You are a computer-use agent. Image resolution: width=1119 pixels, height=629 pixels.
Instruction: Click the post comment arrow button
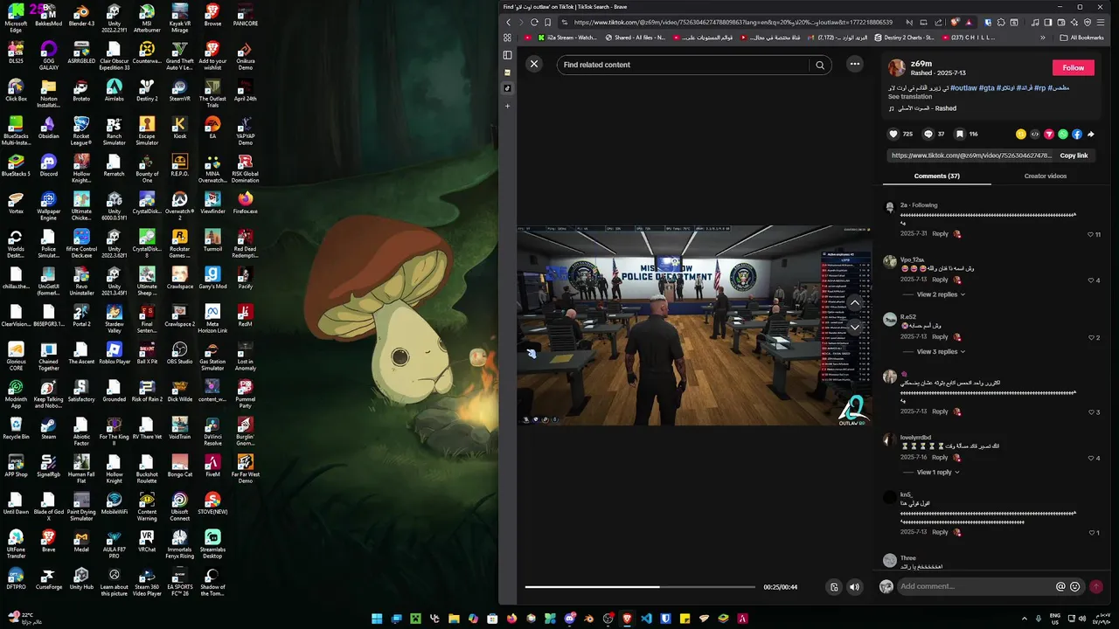tap(1095, 587)
